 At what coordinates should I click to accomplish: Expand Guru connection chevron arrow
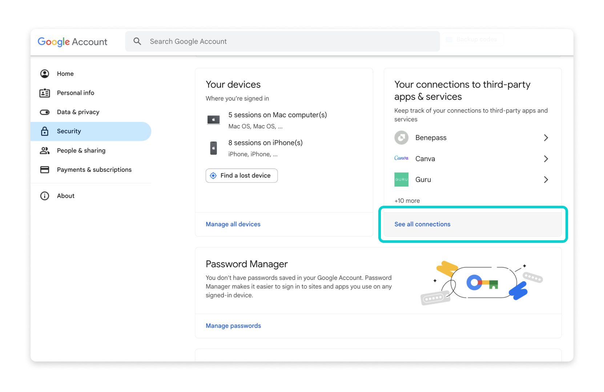545,180
